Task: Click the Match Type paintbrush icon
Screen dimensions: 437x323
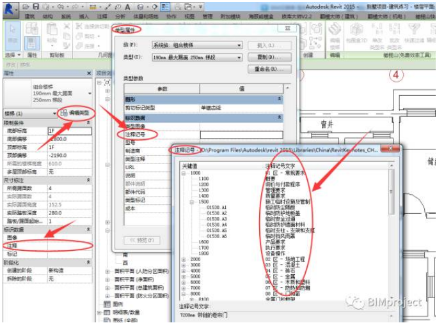Action: pyautogui.click(x=67, y=45)
